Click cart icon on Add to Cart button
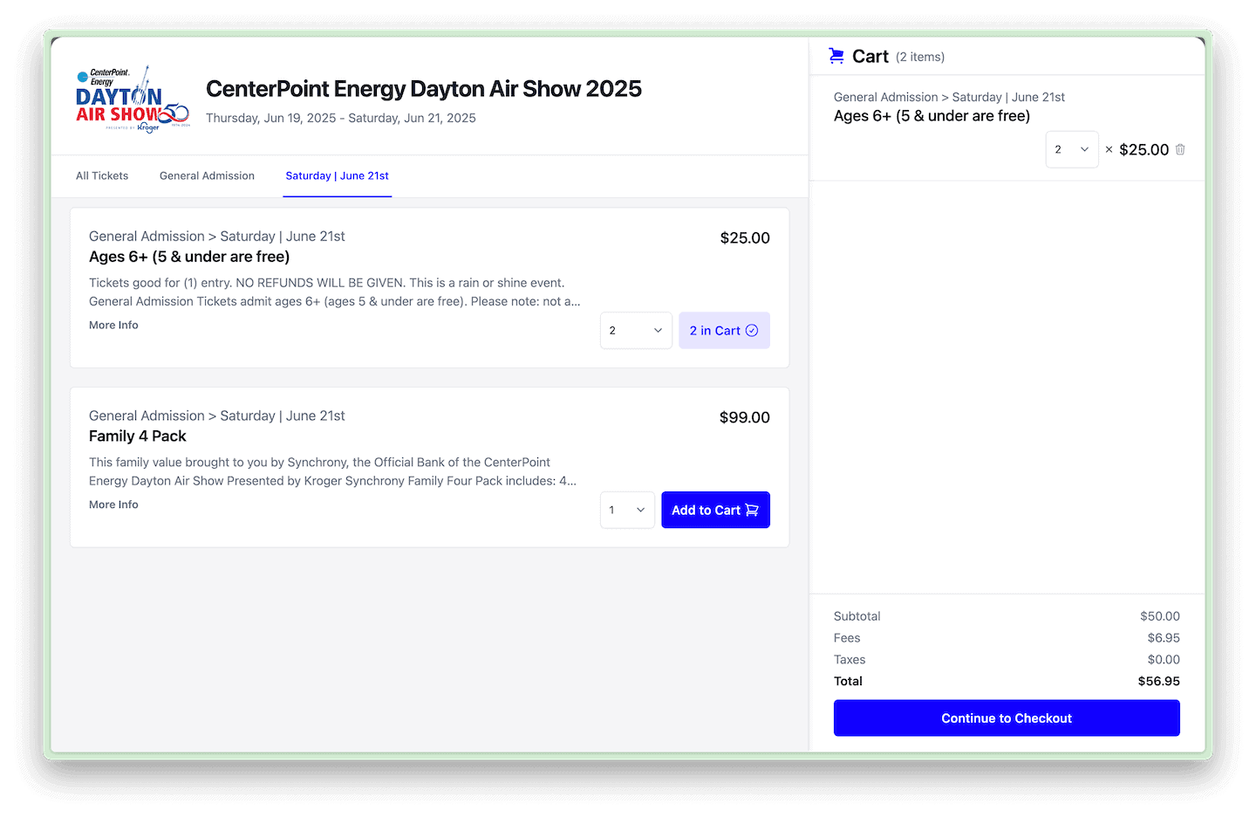 (752, 511)
